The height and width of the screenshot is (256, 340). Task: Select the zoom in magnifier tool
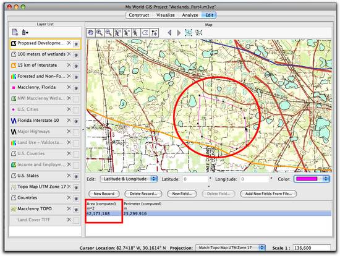(100, 33)
